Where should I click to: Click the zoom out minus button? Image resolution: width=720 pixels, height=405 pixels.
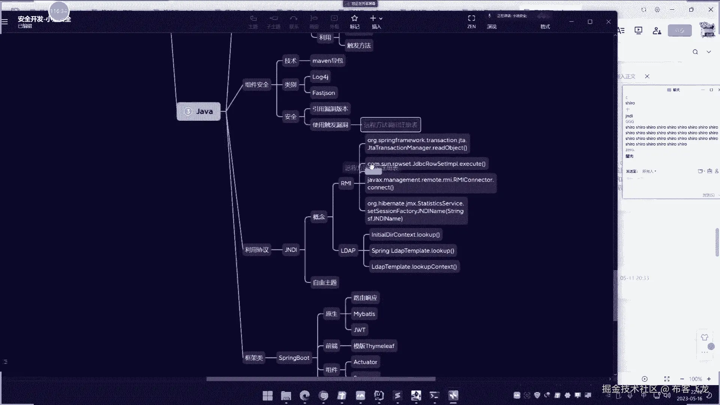pyautogui.click(x=682, y=379)
